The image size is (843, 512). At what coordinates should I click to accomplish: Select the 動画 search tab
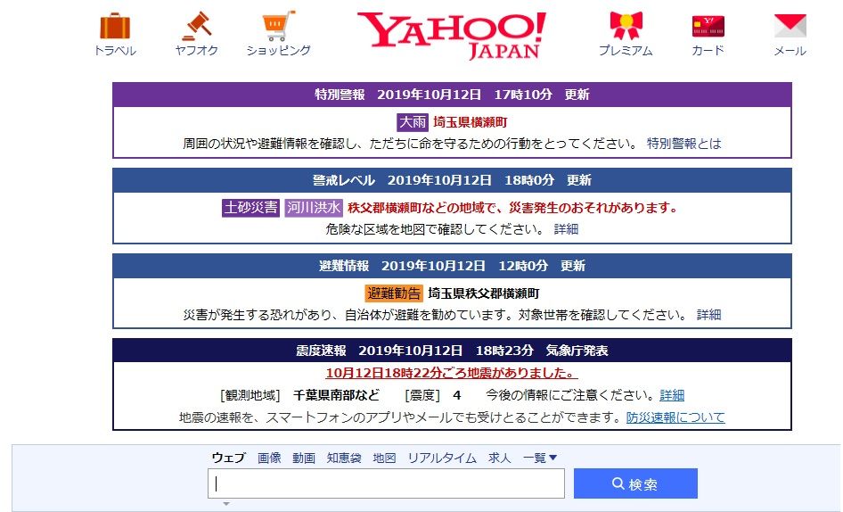tap(304, 458)
